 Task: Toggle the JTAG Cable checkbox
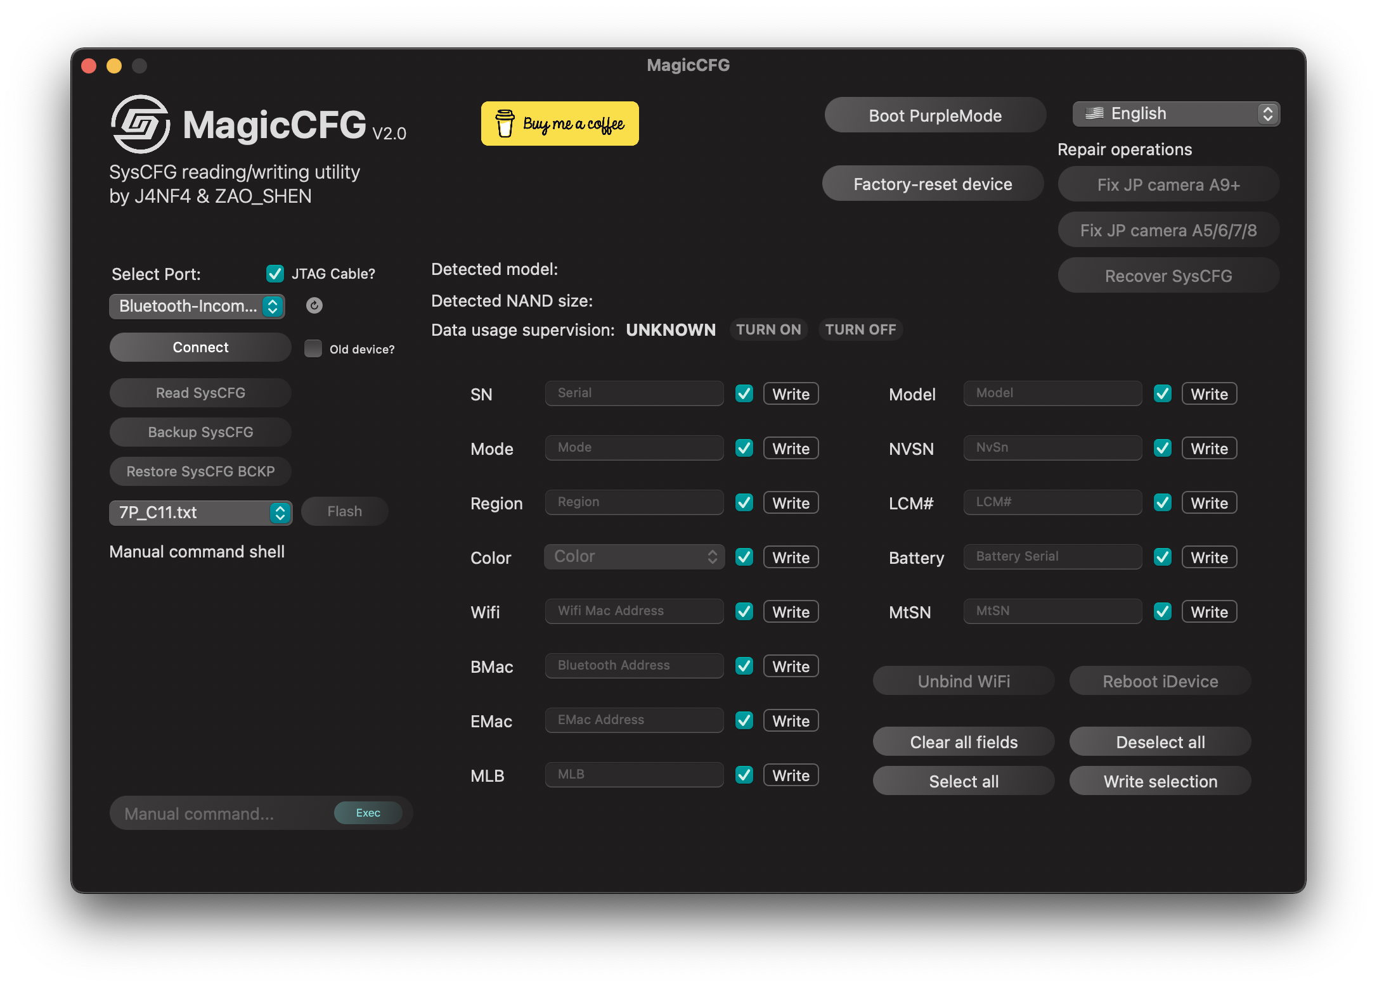coord(275,274)
